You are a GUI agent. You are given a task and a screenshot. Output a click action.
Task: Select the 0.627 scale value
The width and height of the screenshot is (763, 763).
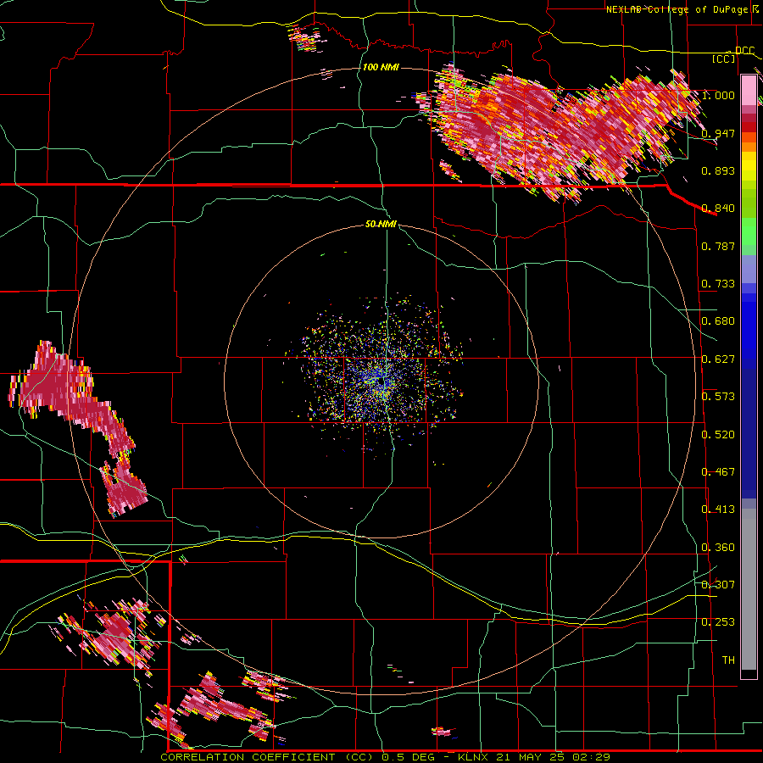[x=718, y=359]
